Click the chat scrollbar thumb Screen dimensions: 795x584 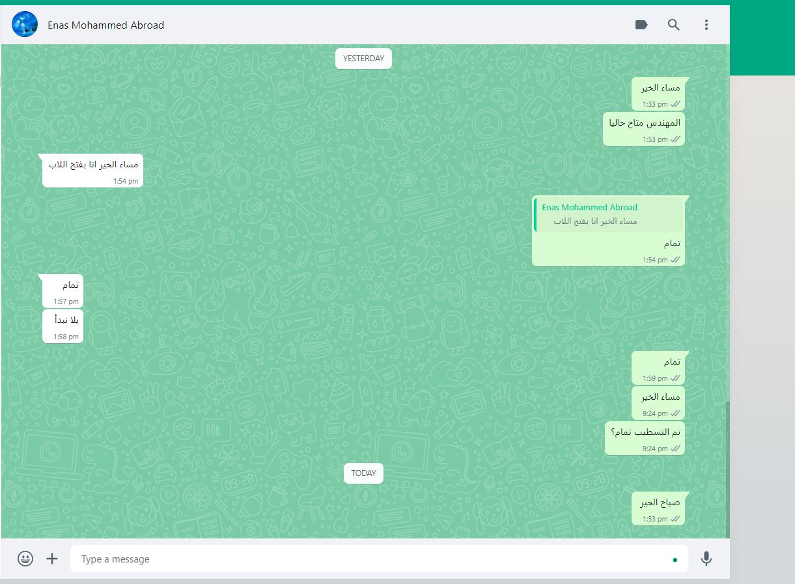pos(727,469)
